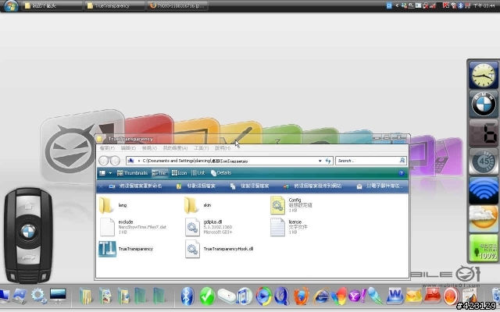
Task: Launch Windows Media Player from the dock
Action: coord(264,296)
